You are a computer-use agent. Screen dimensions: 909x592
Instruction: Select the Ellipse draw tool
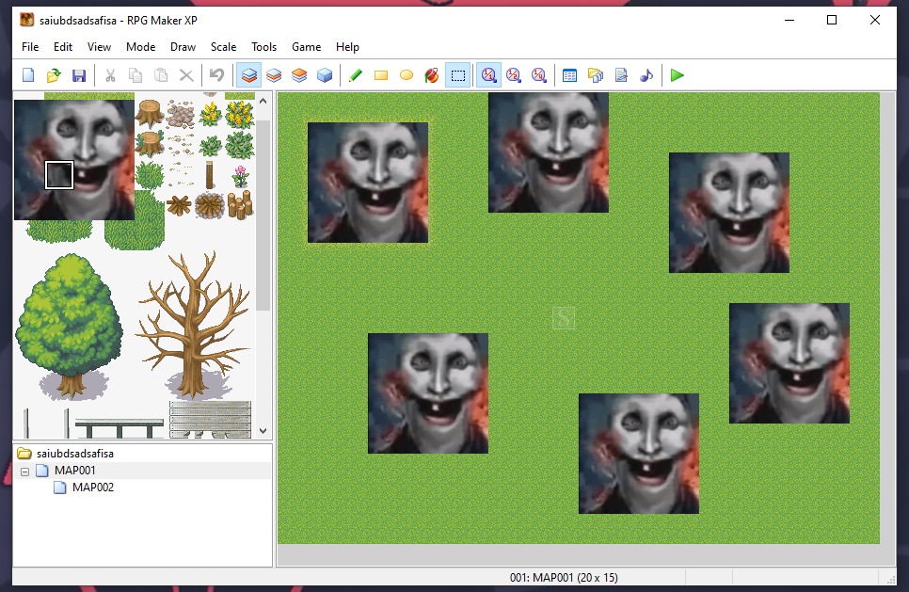407,75
